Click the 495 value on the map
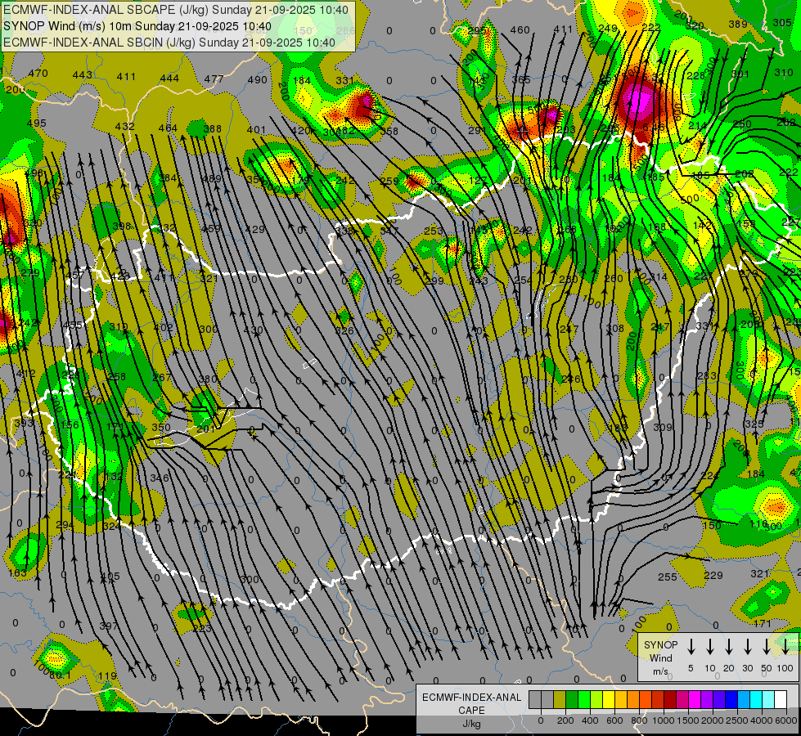The width and height of the screenshot is (801, 736). tap(36, 123)
